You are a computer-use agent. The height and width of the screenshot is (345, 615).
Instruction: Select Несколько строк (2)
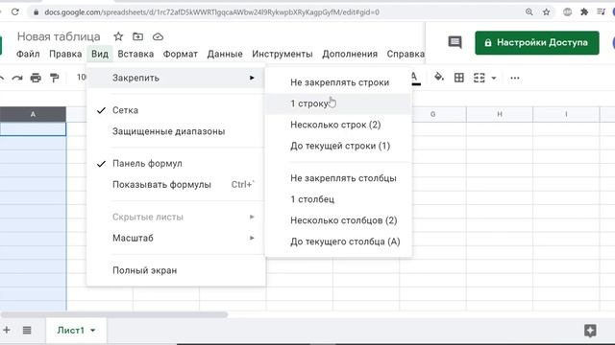click(338, 125)
